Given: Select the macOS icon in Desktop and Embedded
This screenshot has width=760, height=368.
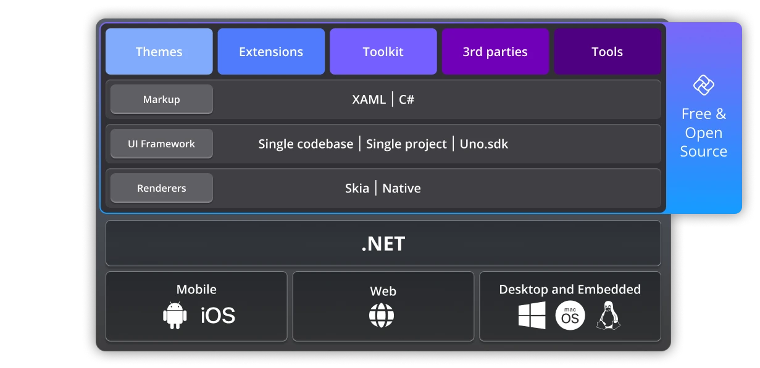Looking at the screenshot, I should point(569,315).
